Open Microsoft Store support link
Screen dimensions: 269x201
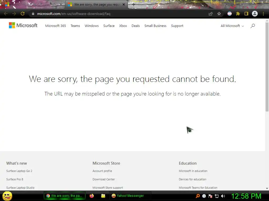click(x=107, y=188)
